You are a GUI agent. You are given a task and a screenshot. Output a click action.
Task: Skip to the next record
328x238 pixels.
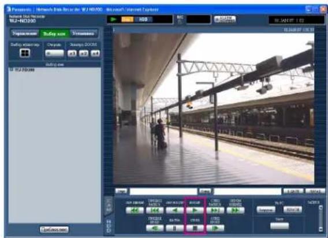(215, 210)
